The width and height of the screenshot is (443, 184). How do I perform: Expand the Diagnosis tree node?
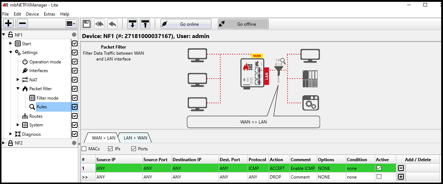coord(11,134)
